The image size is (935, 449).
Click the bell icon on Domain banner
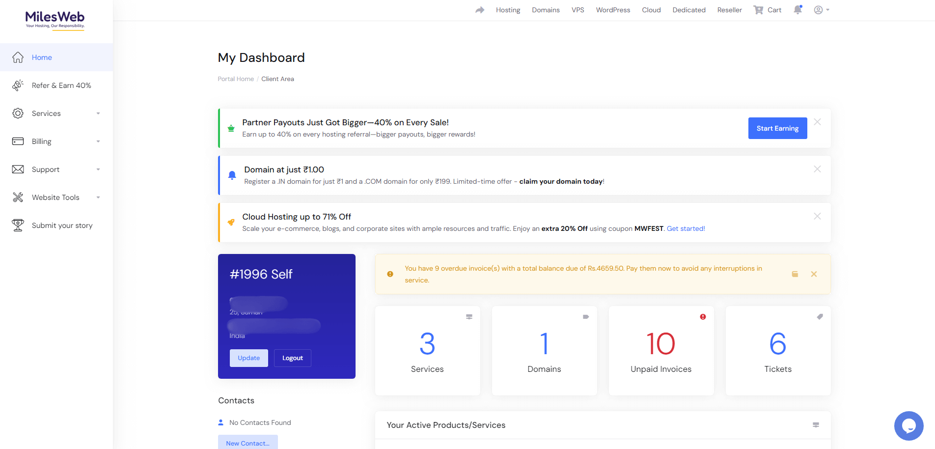[232, 175]
